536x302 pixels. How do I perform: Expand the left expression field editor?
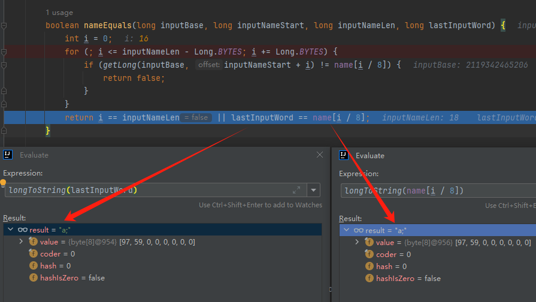296,190
